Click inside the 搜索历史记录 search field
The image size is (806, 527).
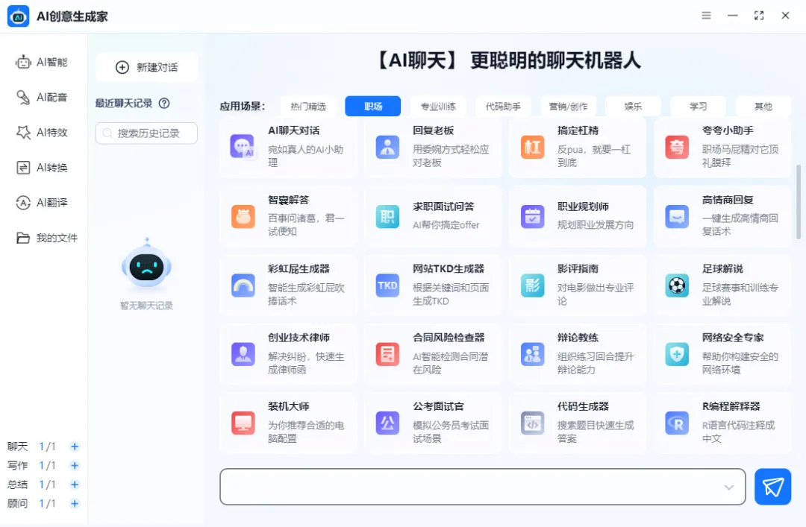(146, 133)
